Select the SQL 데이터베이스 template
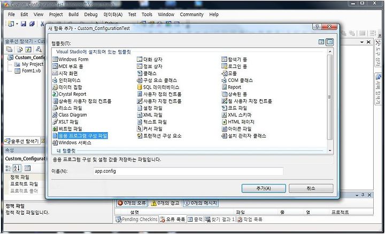385x234 pixels. 158,87
